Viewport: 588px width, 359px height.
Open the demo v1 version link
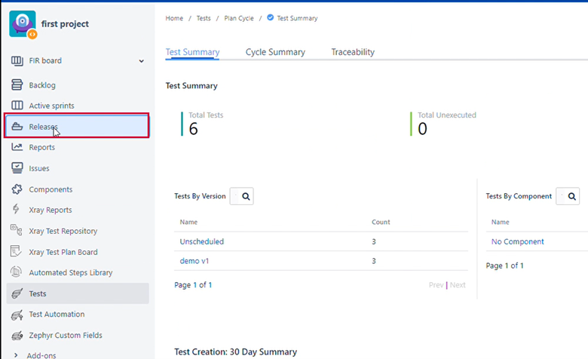click(195, 261)
